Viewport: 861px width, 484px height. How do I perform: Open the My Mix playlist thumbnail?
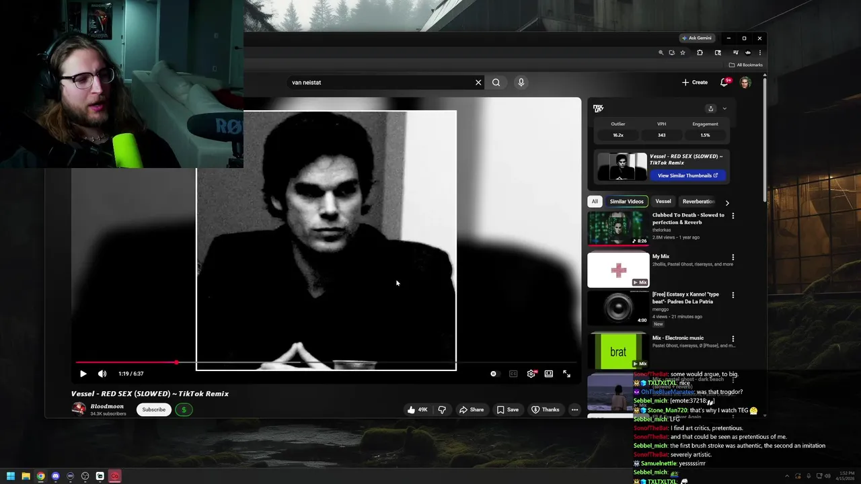[618, 270]
